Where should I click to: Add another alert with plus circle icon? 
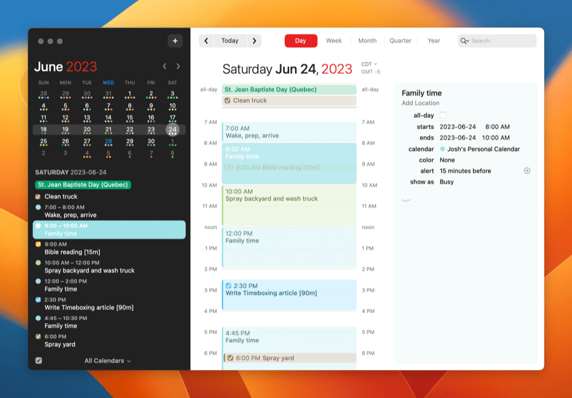(x=527, y=171)
